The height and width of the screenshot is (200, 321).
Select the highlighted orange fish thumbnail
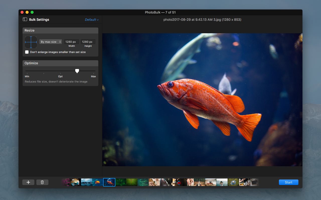pos(109,182)
